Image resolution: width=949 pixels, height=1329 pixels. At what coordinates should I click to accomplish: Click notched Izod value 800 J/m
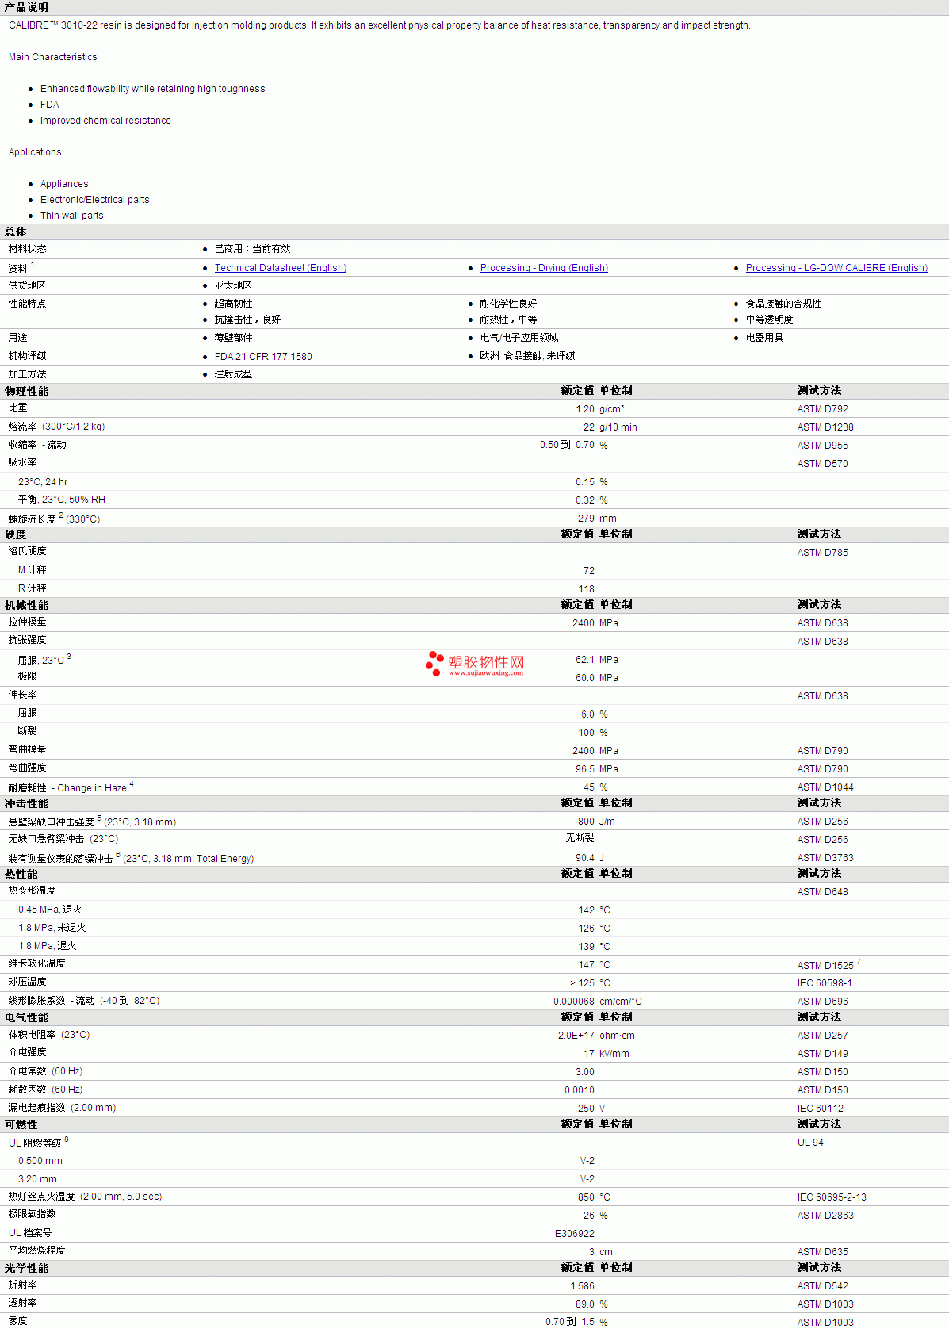coord(596,822)
